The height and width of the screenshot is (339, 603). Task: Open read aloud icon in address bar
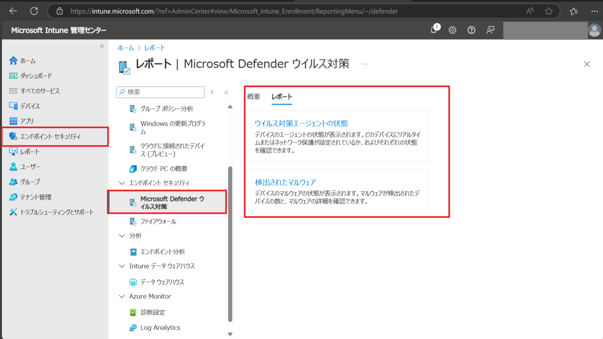(x=530, y=11)
